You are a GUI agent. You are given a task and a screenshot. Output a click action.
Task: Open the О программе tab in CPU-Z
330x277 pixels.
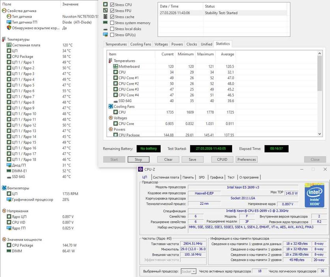[249, 177]
